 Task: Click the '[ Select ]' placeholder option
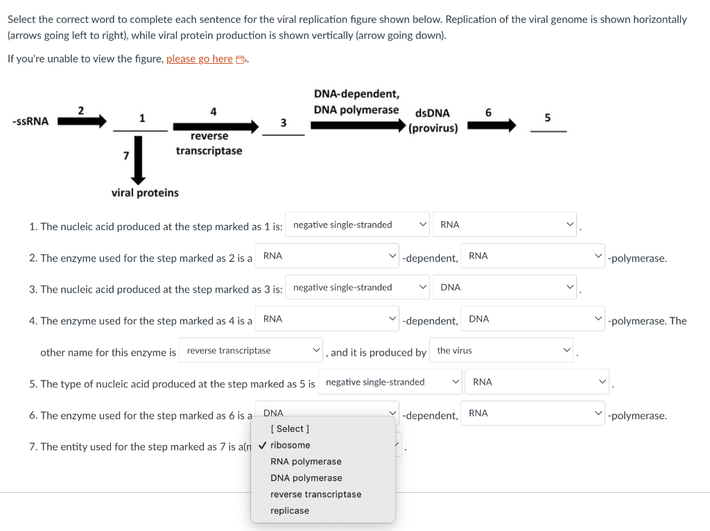click(x=290, y=428)
